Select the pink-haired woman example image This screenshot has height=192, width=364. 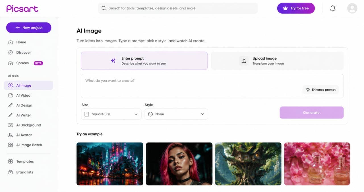179,164
